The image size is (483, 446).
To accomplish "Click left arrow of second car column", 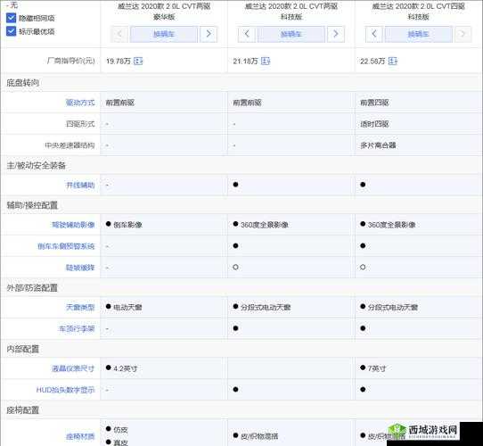I will pos(247,34).
